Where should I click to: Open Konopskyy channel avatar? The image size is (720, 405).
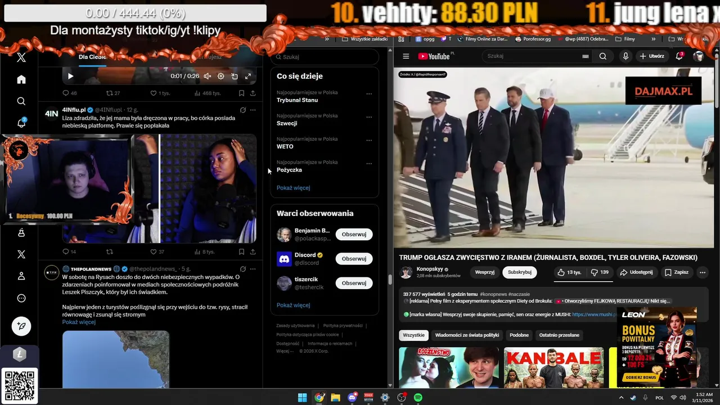click(406, 272)
